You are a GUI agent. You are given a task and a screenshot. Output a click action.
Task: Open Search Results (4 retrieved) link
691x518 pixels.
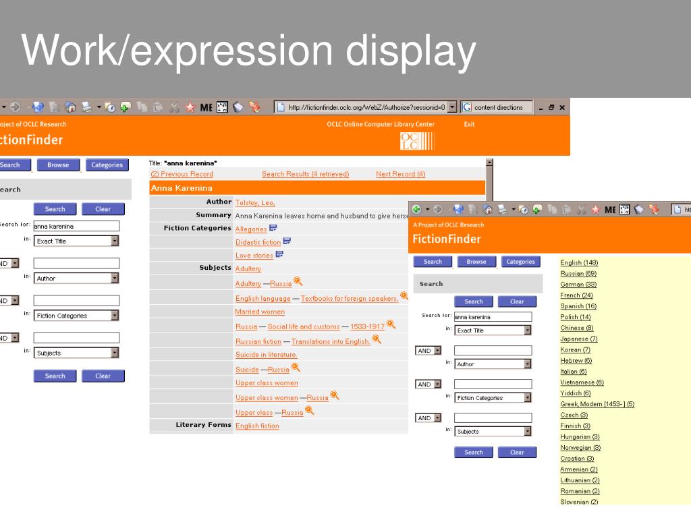[x=306, y=174]
